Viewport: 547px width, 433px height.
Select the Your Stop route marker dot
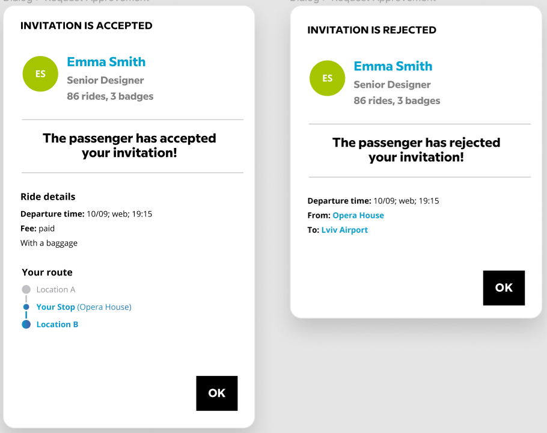click(x=26, y=307)
